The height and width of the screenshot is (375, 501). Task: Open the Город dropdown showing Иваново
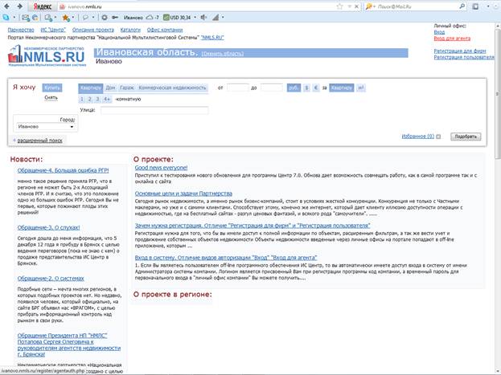pyautogui.click(x=46, y=127)
